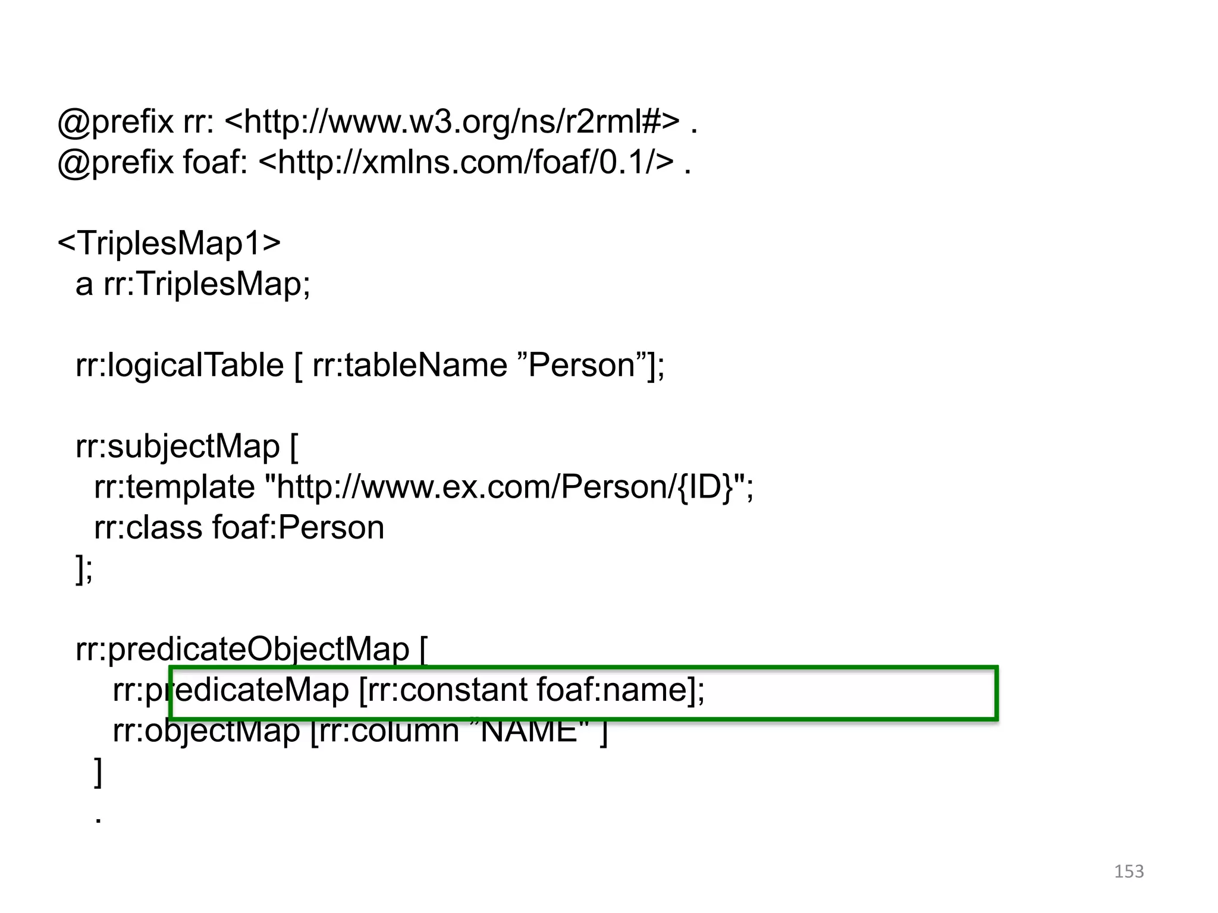The width and height of the screenshot is (1218, 913).
Task: Click the 'a rr:TriplesMap;' line
Action: [x=193, y=284]
